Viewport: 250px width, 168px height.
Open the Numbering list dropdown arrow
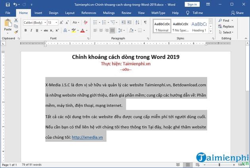[108, 23]
